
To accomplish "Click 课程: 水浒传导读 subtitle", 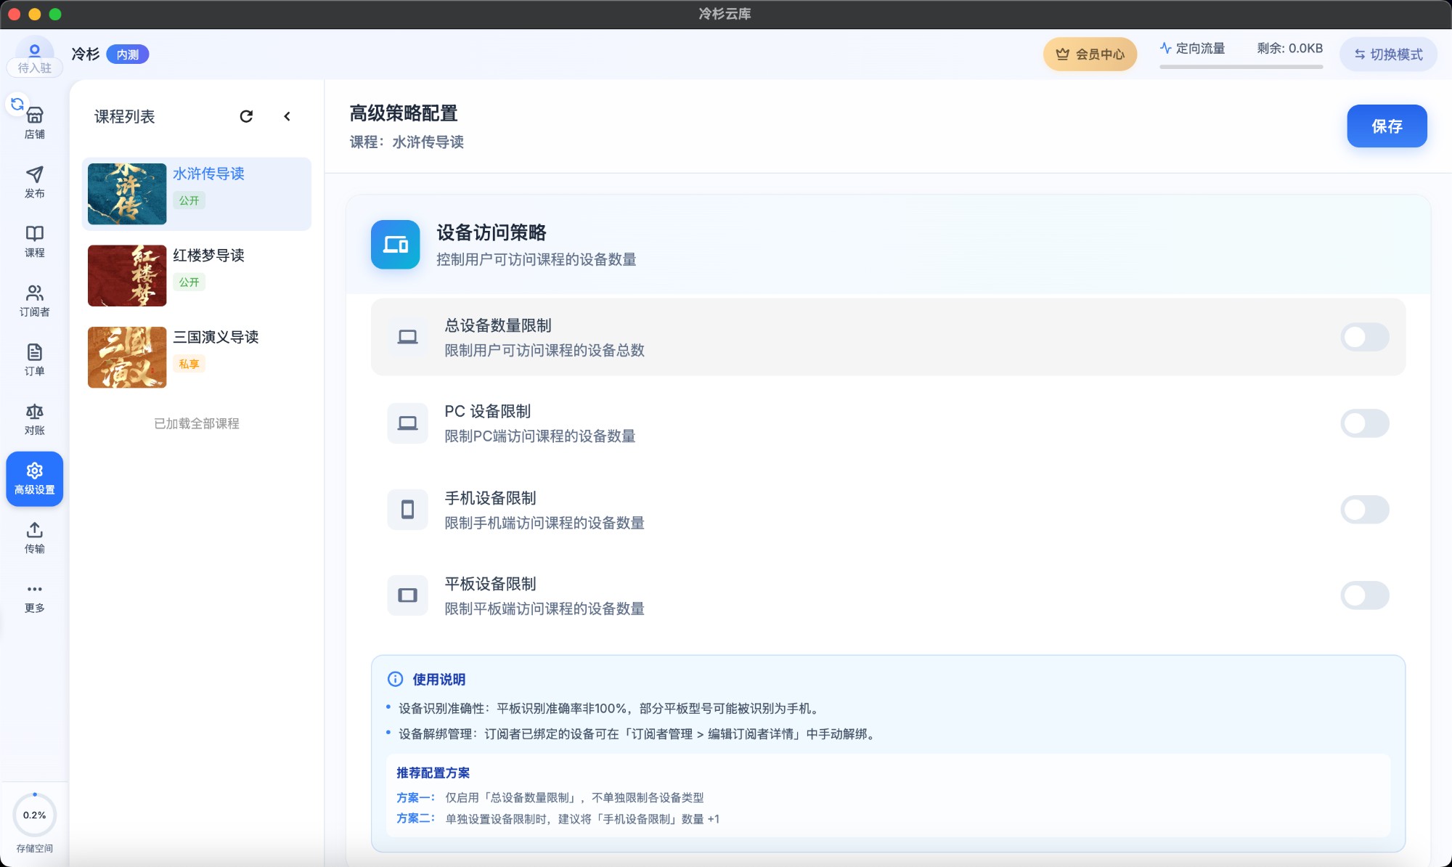I will [407, 142].
